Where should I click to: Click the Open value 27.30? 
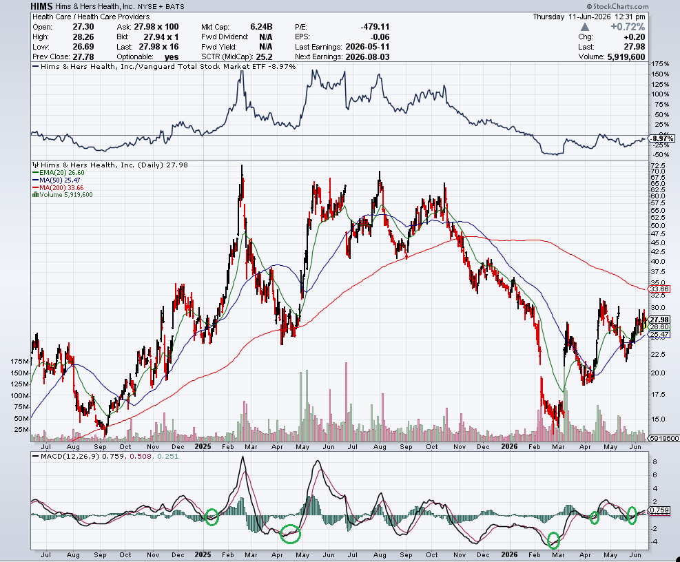(83, 27)
